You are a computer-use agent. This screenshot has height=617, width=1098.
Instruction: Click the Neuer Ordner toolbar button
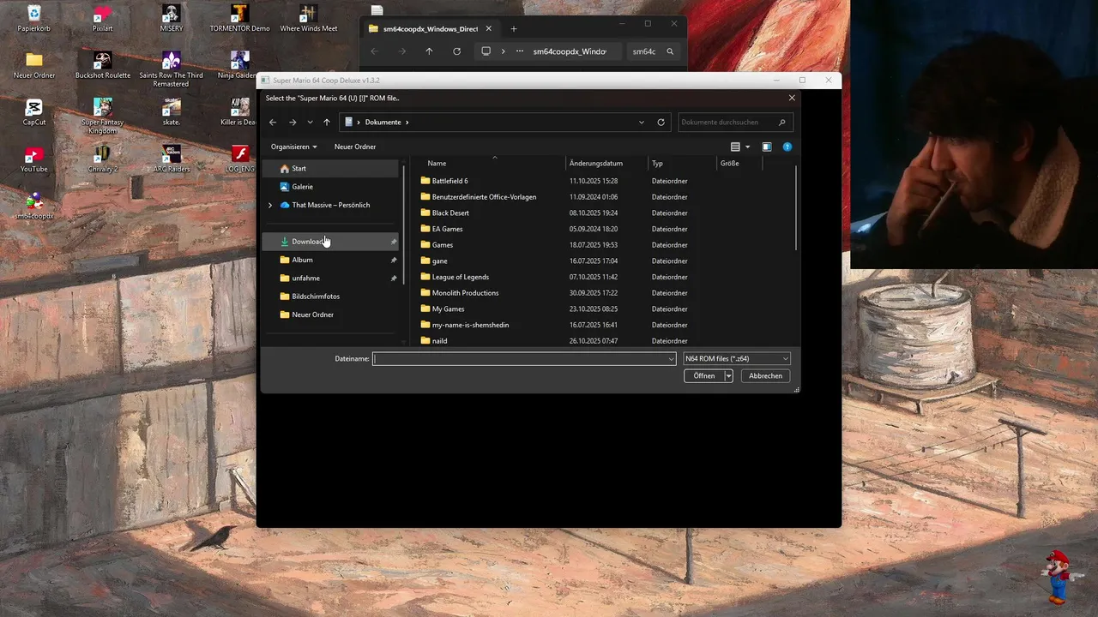click(x=355, y=147)
